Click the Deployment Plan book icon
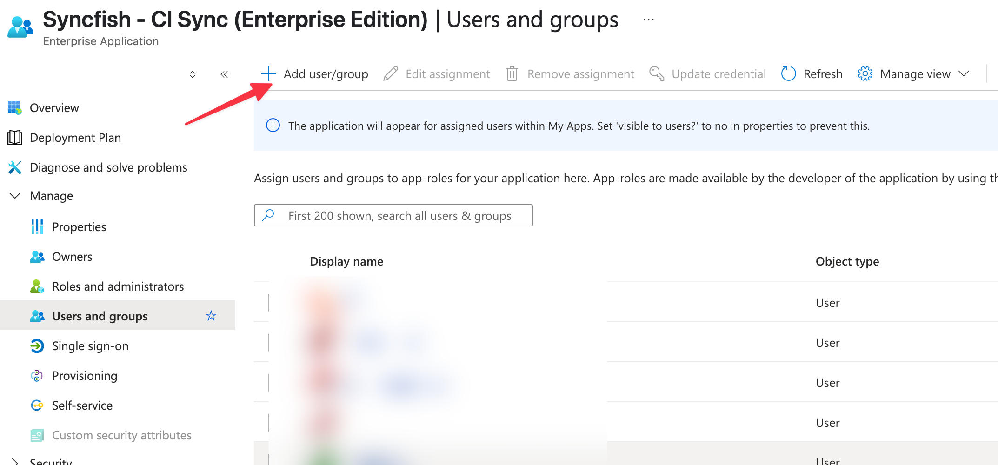The width and height of the screenshot is (998, 465). (x=15, y=138)
